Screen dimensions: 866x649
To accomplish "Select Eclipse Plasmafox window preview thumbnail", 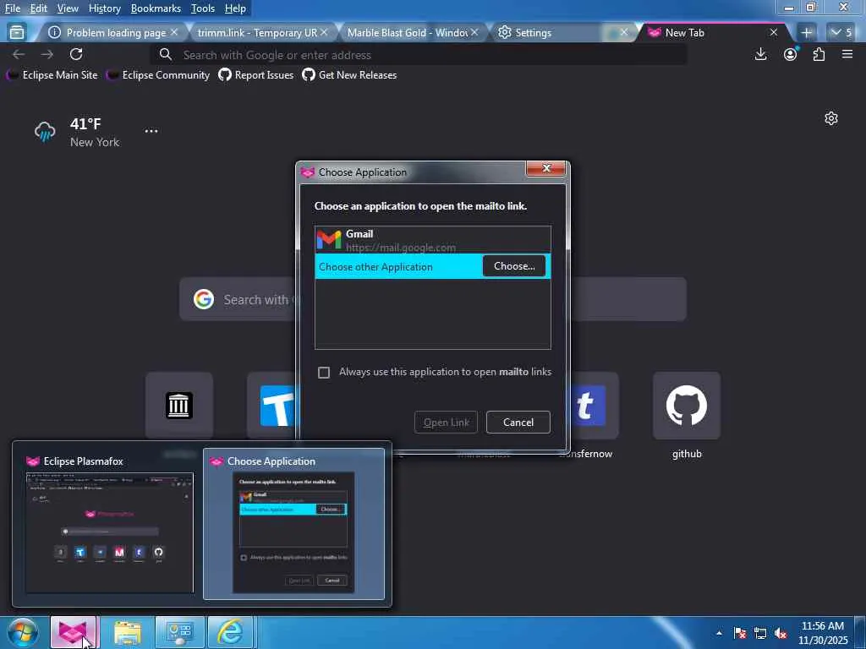I will 109,524.
